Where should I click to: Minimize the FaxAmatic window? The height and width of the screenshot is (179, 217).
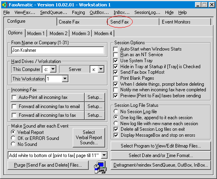point(198,5)
